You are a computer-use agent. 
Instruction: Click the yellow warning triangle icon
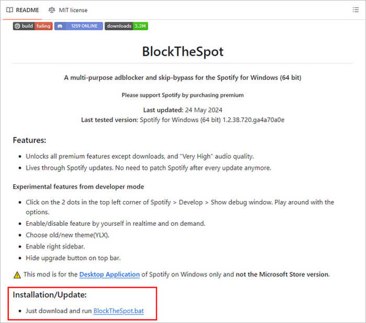[17, 274]
